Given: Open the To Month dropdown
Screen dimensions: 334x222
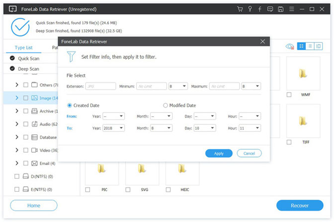Looking at the screenshot, I should 161,128.
